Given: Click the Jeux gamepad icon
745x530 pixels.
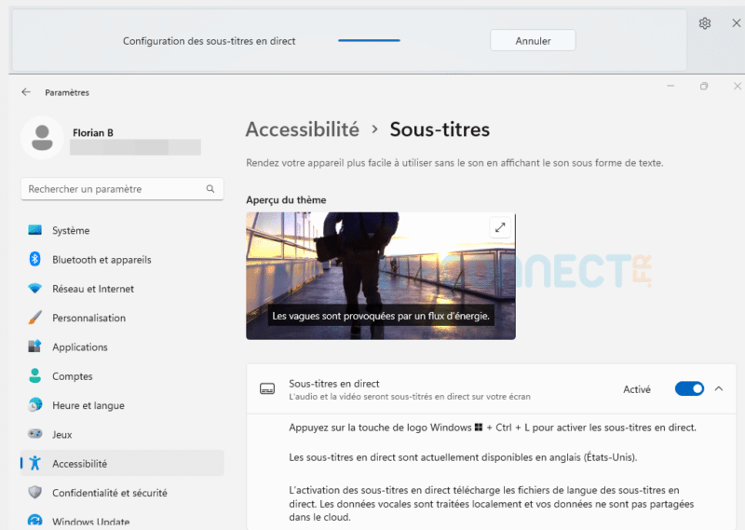Looking at the screenshot, I should tap(35, 434).
